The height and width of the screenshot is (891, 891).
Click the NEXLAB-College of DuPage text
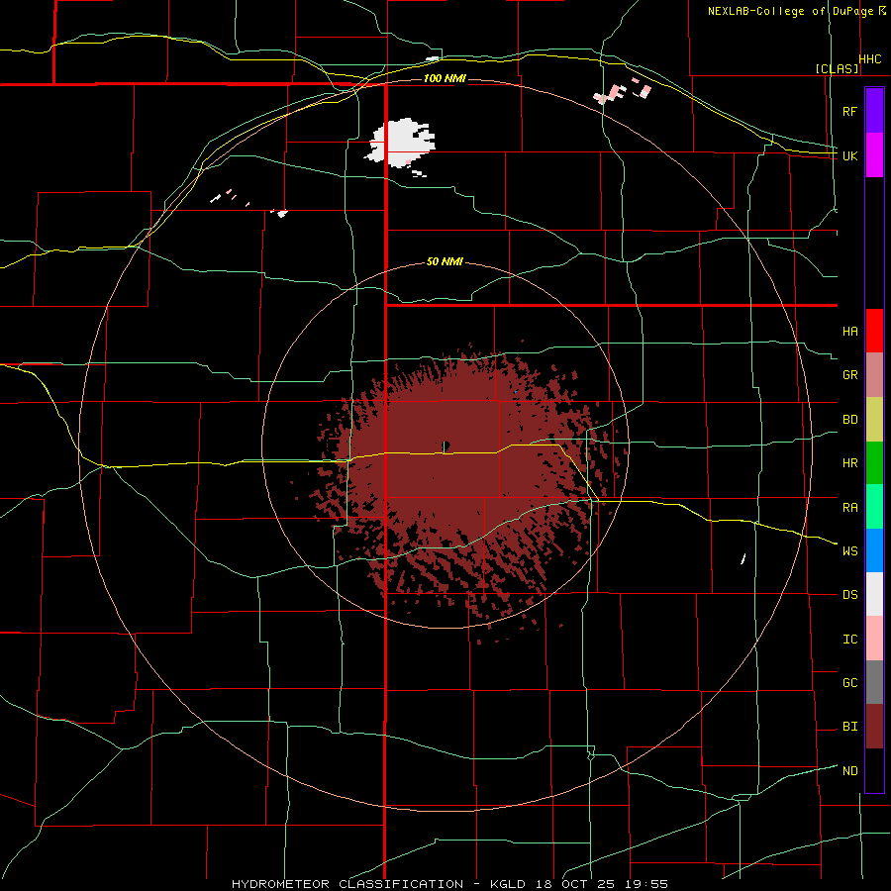tap(790, 11)
